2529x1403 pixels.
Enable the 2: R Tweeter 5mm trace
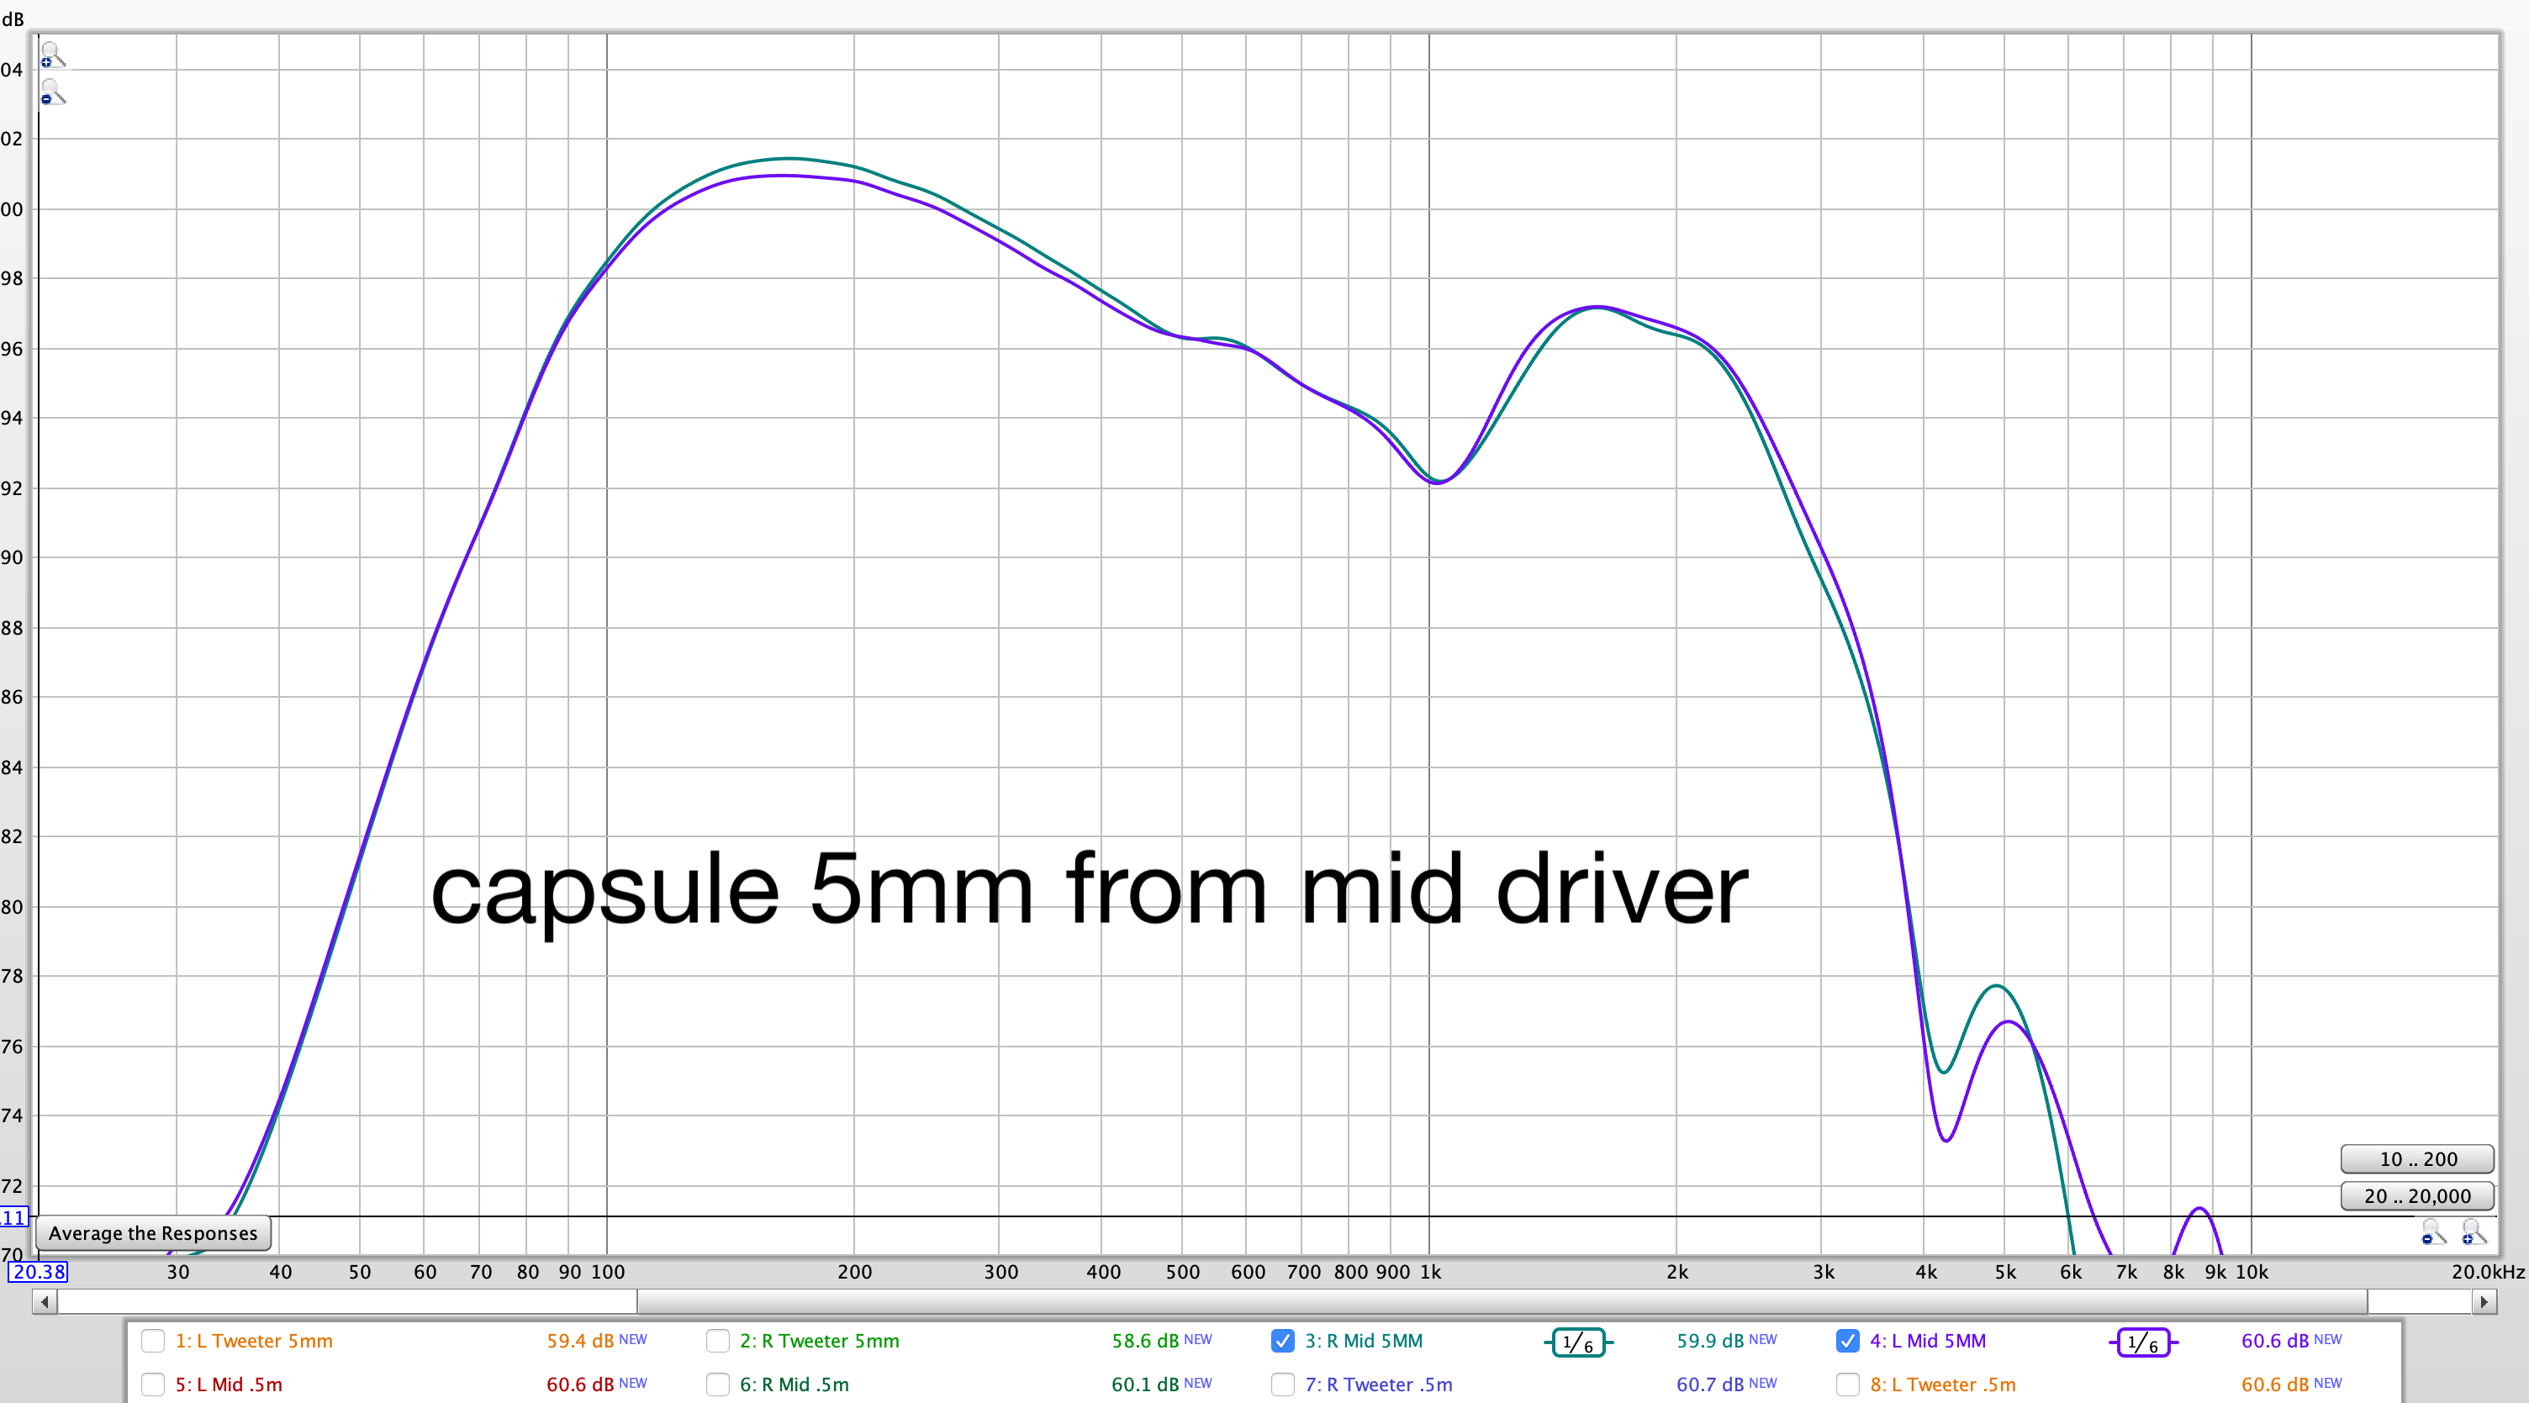click(x=718, y=1340)
